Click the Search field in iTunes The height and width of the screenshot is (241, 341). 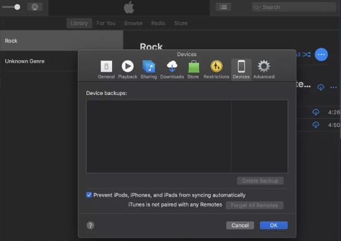(x=293, y=7)
